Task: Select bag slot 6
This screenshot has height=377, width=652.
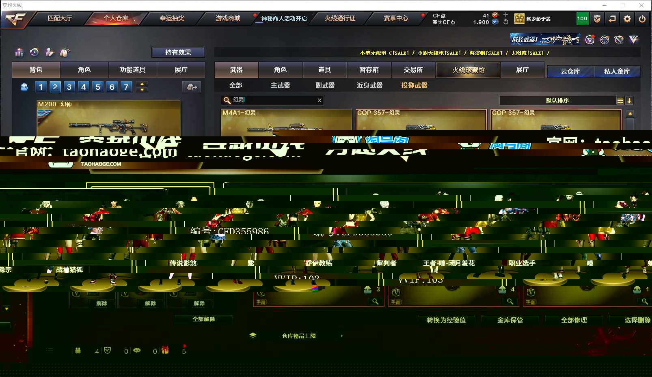Action: point(112,87)
